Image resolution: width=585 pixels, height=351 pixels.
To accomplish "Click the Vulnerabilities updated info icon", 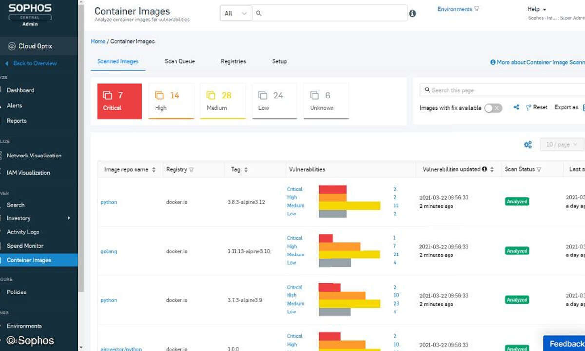I will (x=484, y=169).
